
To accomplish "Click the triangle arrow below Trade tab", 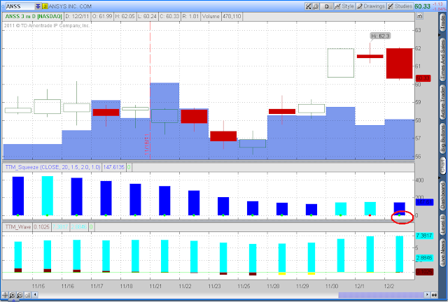I will [x=440, y=35].
